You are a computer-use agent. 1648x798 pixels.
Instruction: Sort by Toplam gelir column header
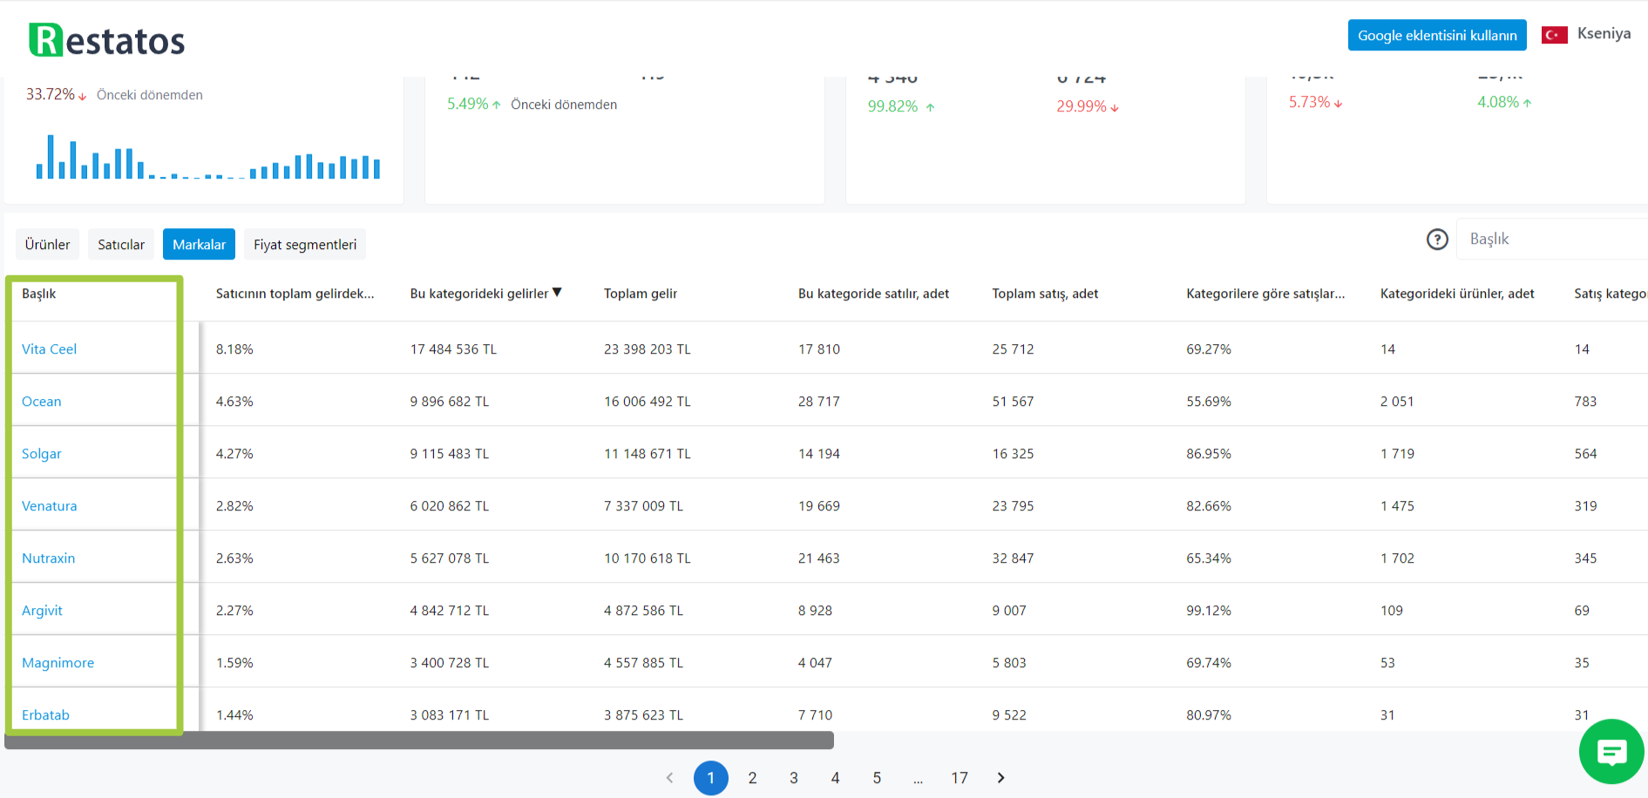click(641, 294)
